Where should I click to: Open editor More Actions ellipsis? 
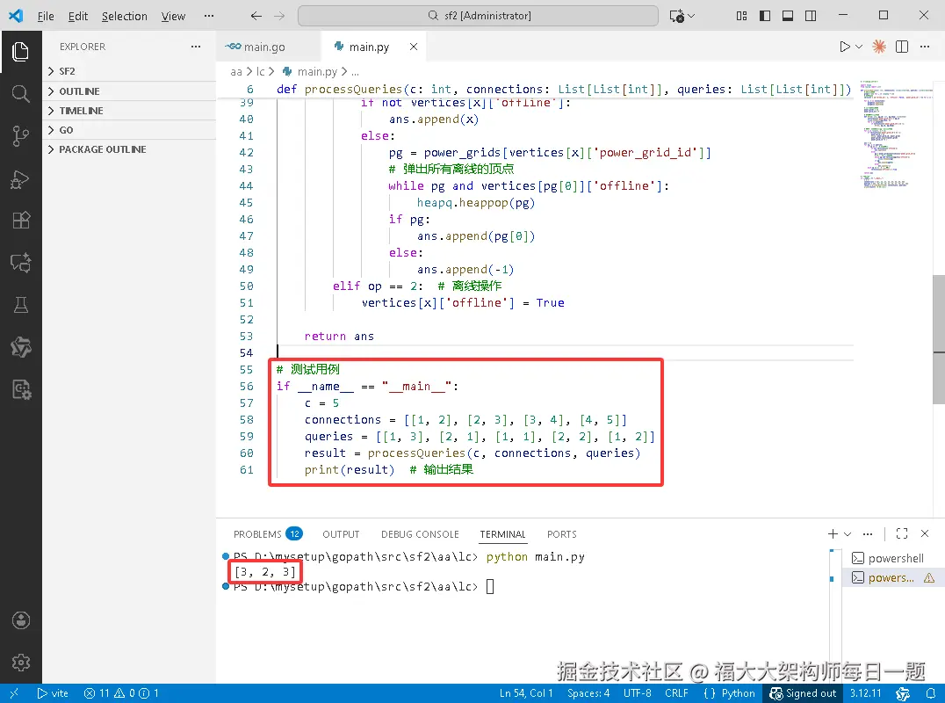[925, 47]
